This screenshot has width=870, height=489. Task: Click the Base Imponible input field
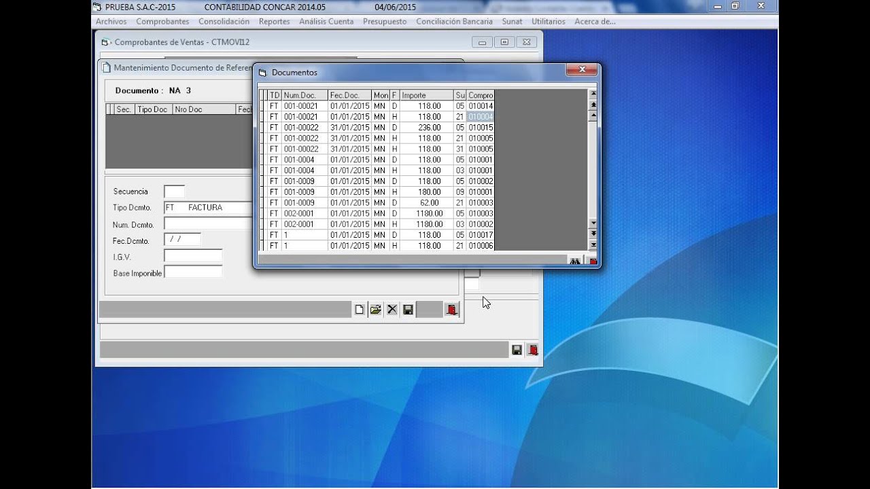[193, 272]
